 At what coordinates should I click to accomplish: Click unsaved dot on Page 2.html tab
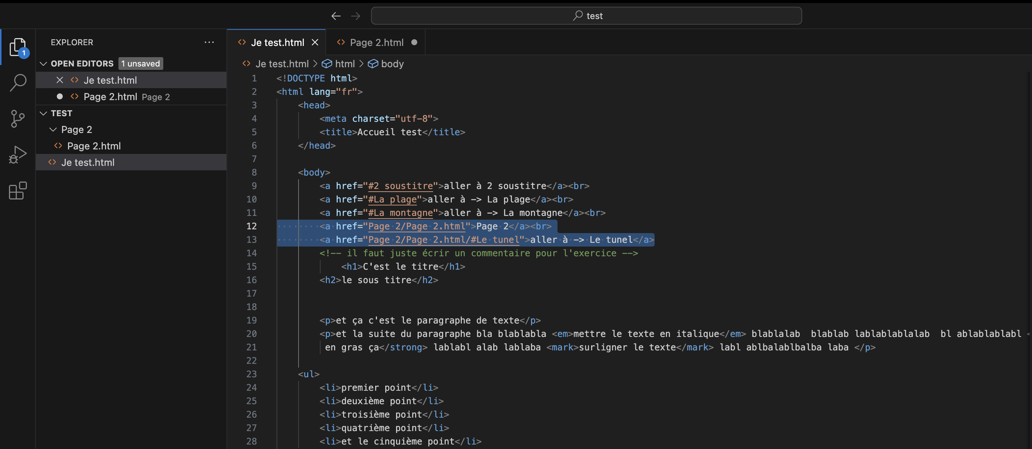[414, 43]
